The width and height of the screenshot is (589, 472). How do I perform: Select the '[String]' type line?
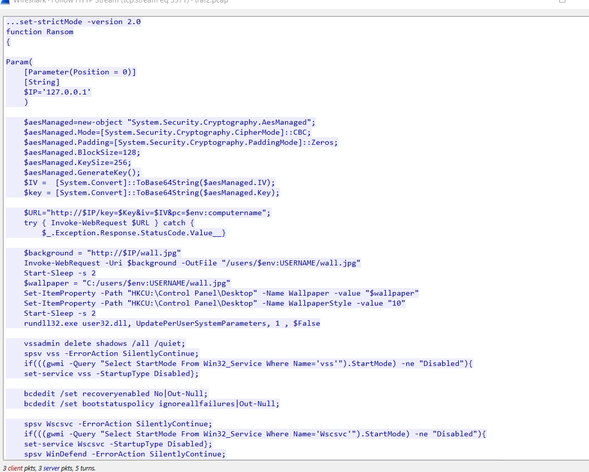42,82
